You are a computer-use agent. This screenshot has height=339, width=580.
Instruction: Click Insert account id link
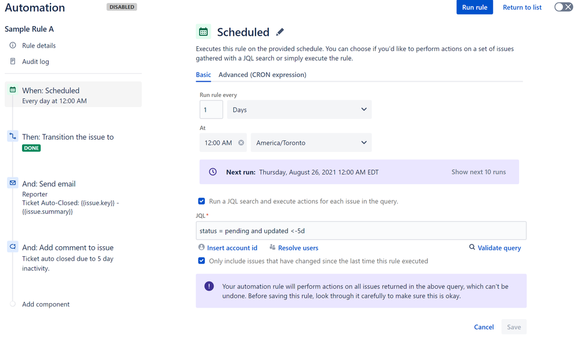pyautogui.click(x=232, y=248)
